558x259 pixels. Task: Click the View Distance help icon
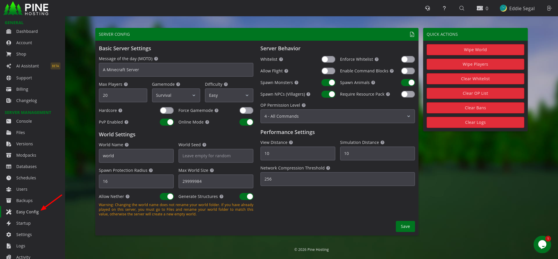click(291, 142)
